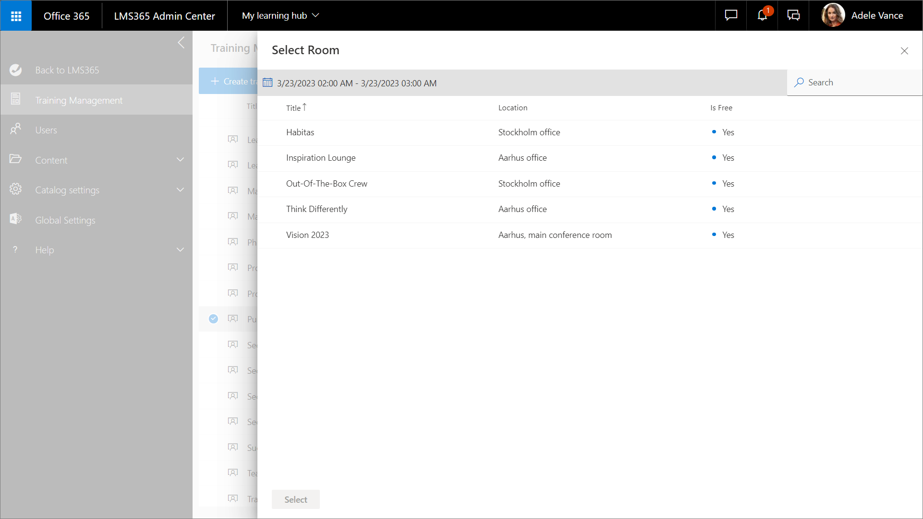Viewport: 923px width, 519px height.
Task: Open the Office 365 app launcher waffle
Action: click(16, 16)
